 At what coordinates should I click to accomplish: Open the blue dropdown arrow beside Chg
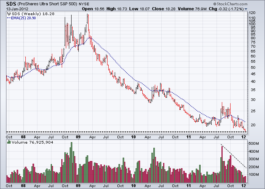point(246,9)
